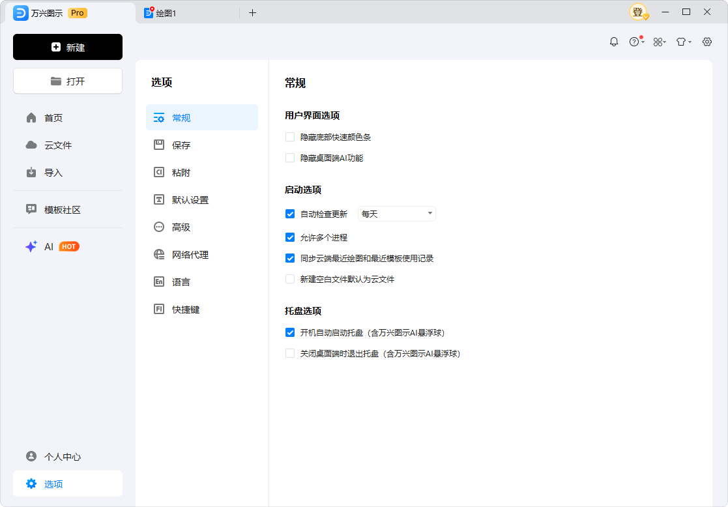Image resolution: width=728 pixels, height=507 pixels.
Task: Select the 保存 save settings icon
Action: (158, 145)
